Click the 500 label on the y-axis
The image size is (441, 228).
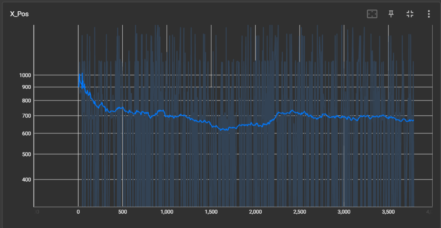26,154
